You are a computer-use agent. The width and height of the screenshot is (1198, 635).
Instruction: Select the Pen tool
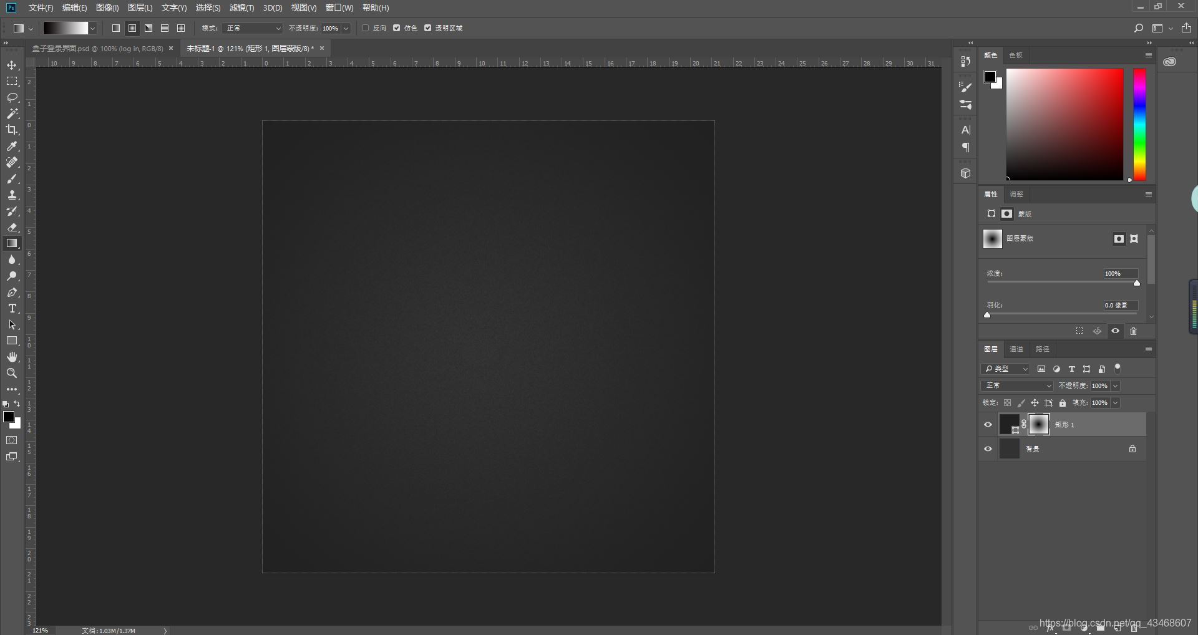click(12, 293)
